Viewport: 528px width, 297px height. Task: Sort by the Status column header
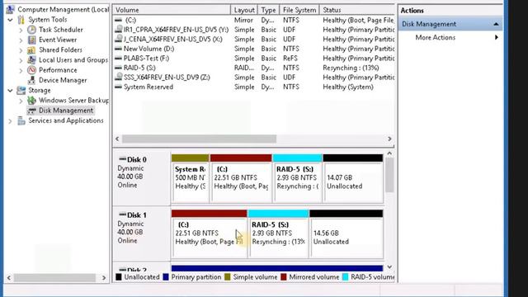click(x=357, y=10)
